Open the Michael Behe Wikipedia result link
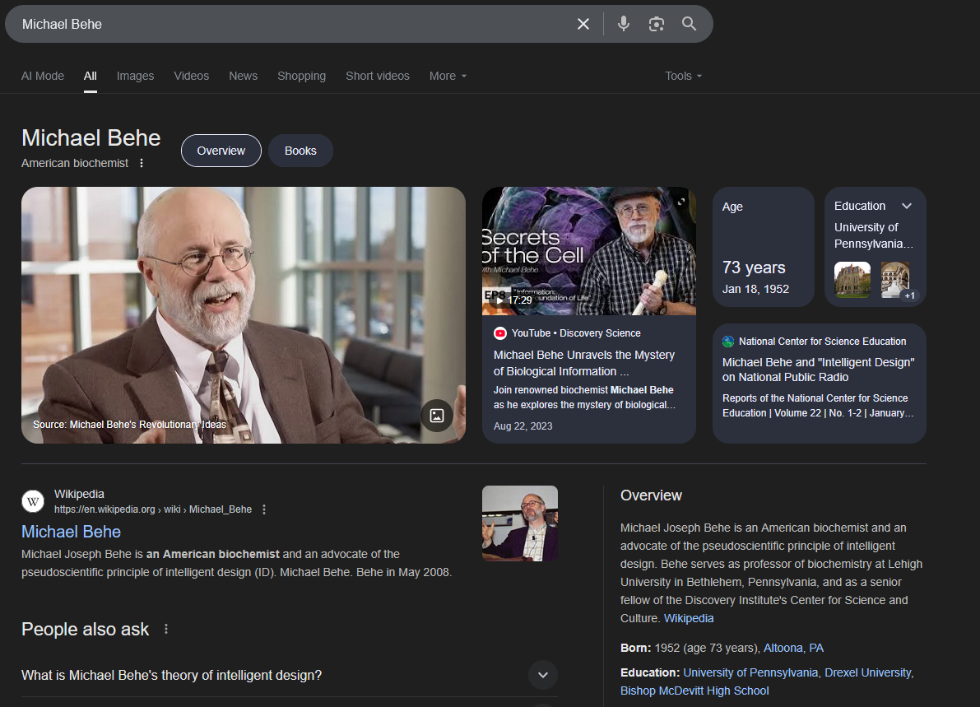 coord(72,532)
